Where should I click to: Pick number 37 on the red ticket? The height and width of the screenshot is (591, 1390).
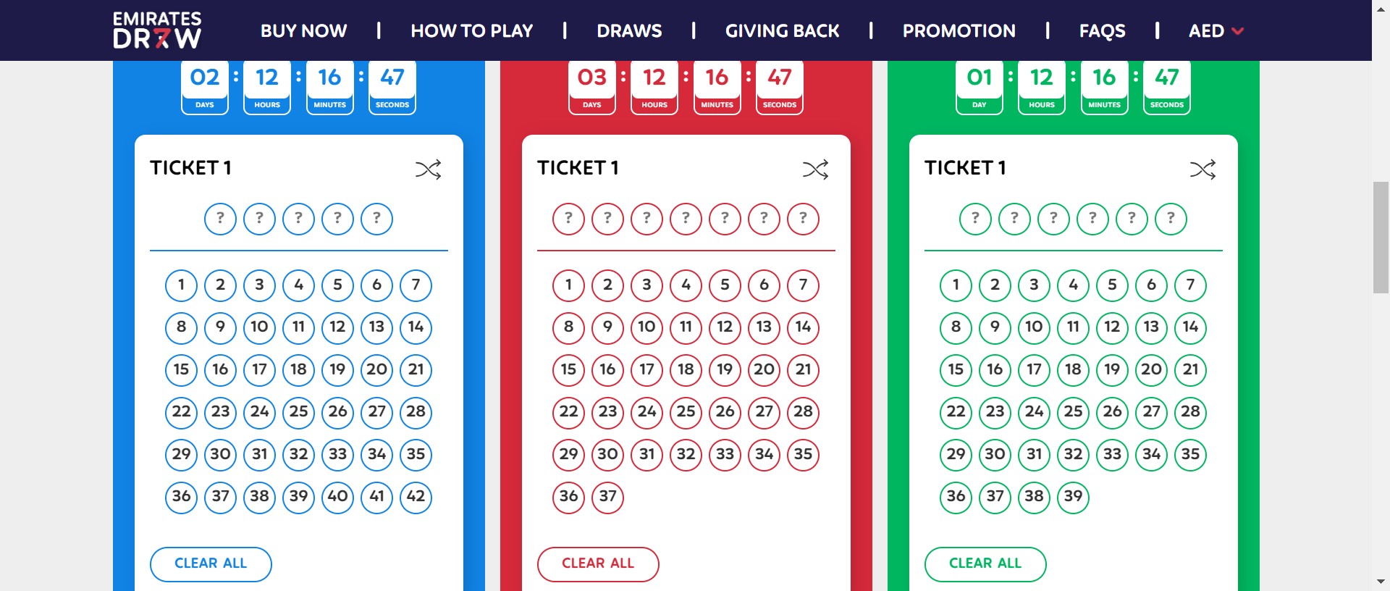(x=607, y=497)
